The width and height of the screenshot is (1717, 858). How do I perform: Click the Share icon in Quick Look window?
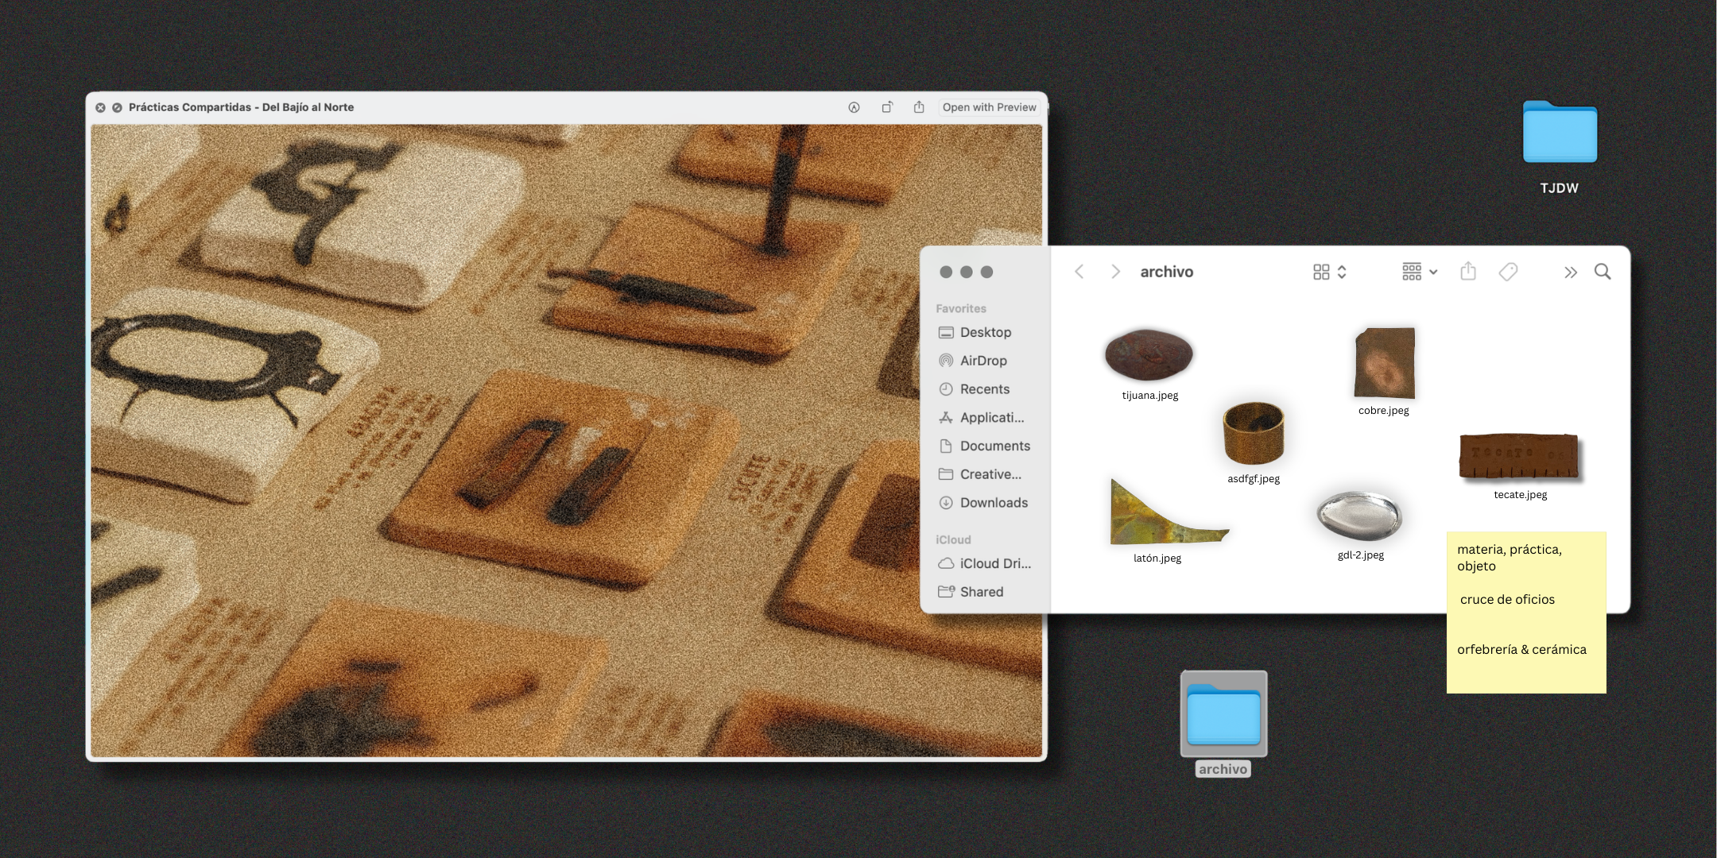[919, 107]
